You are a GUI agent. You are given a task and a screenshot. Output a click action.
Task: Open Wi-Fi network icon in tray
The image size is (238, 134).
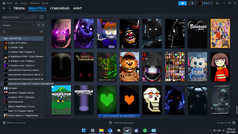click(223, 131)
